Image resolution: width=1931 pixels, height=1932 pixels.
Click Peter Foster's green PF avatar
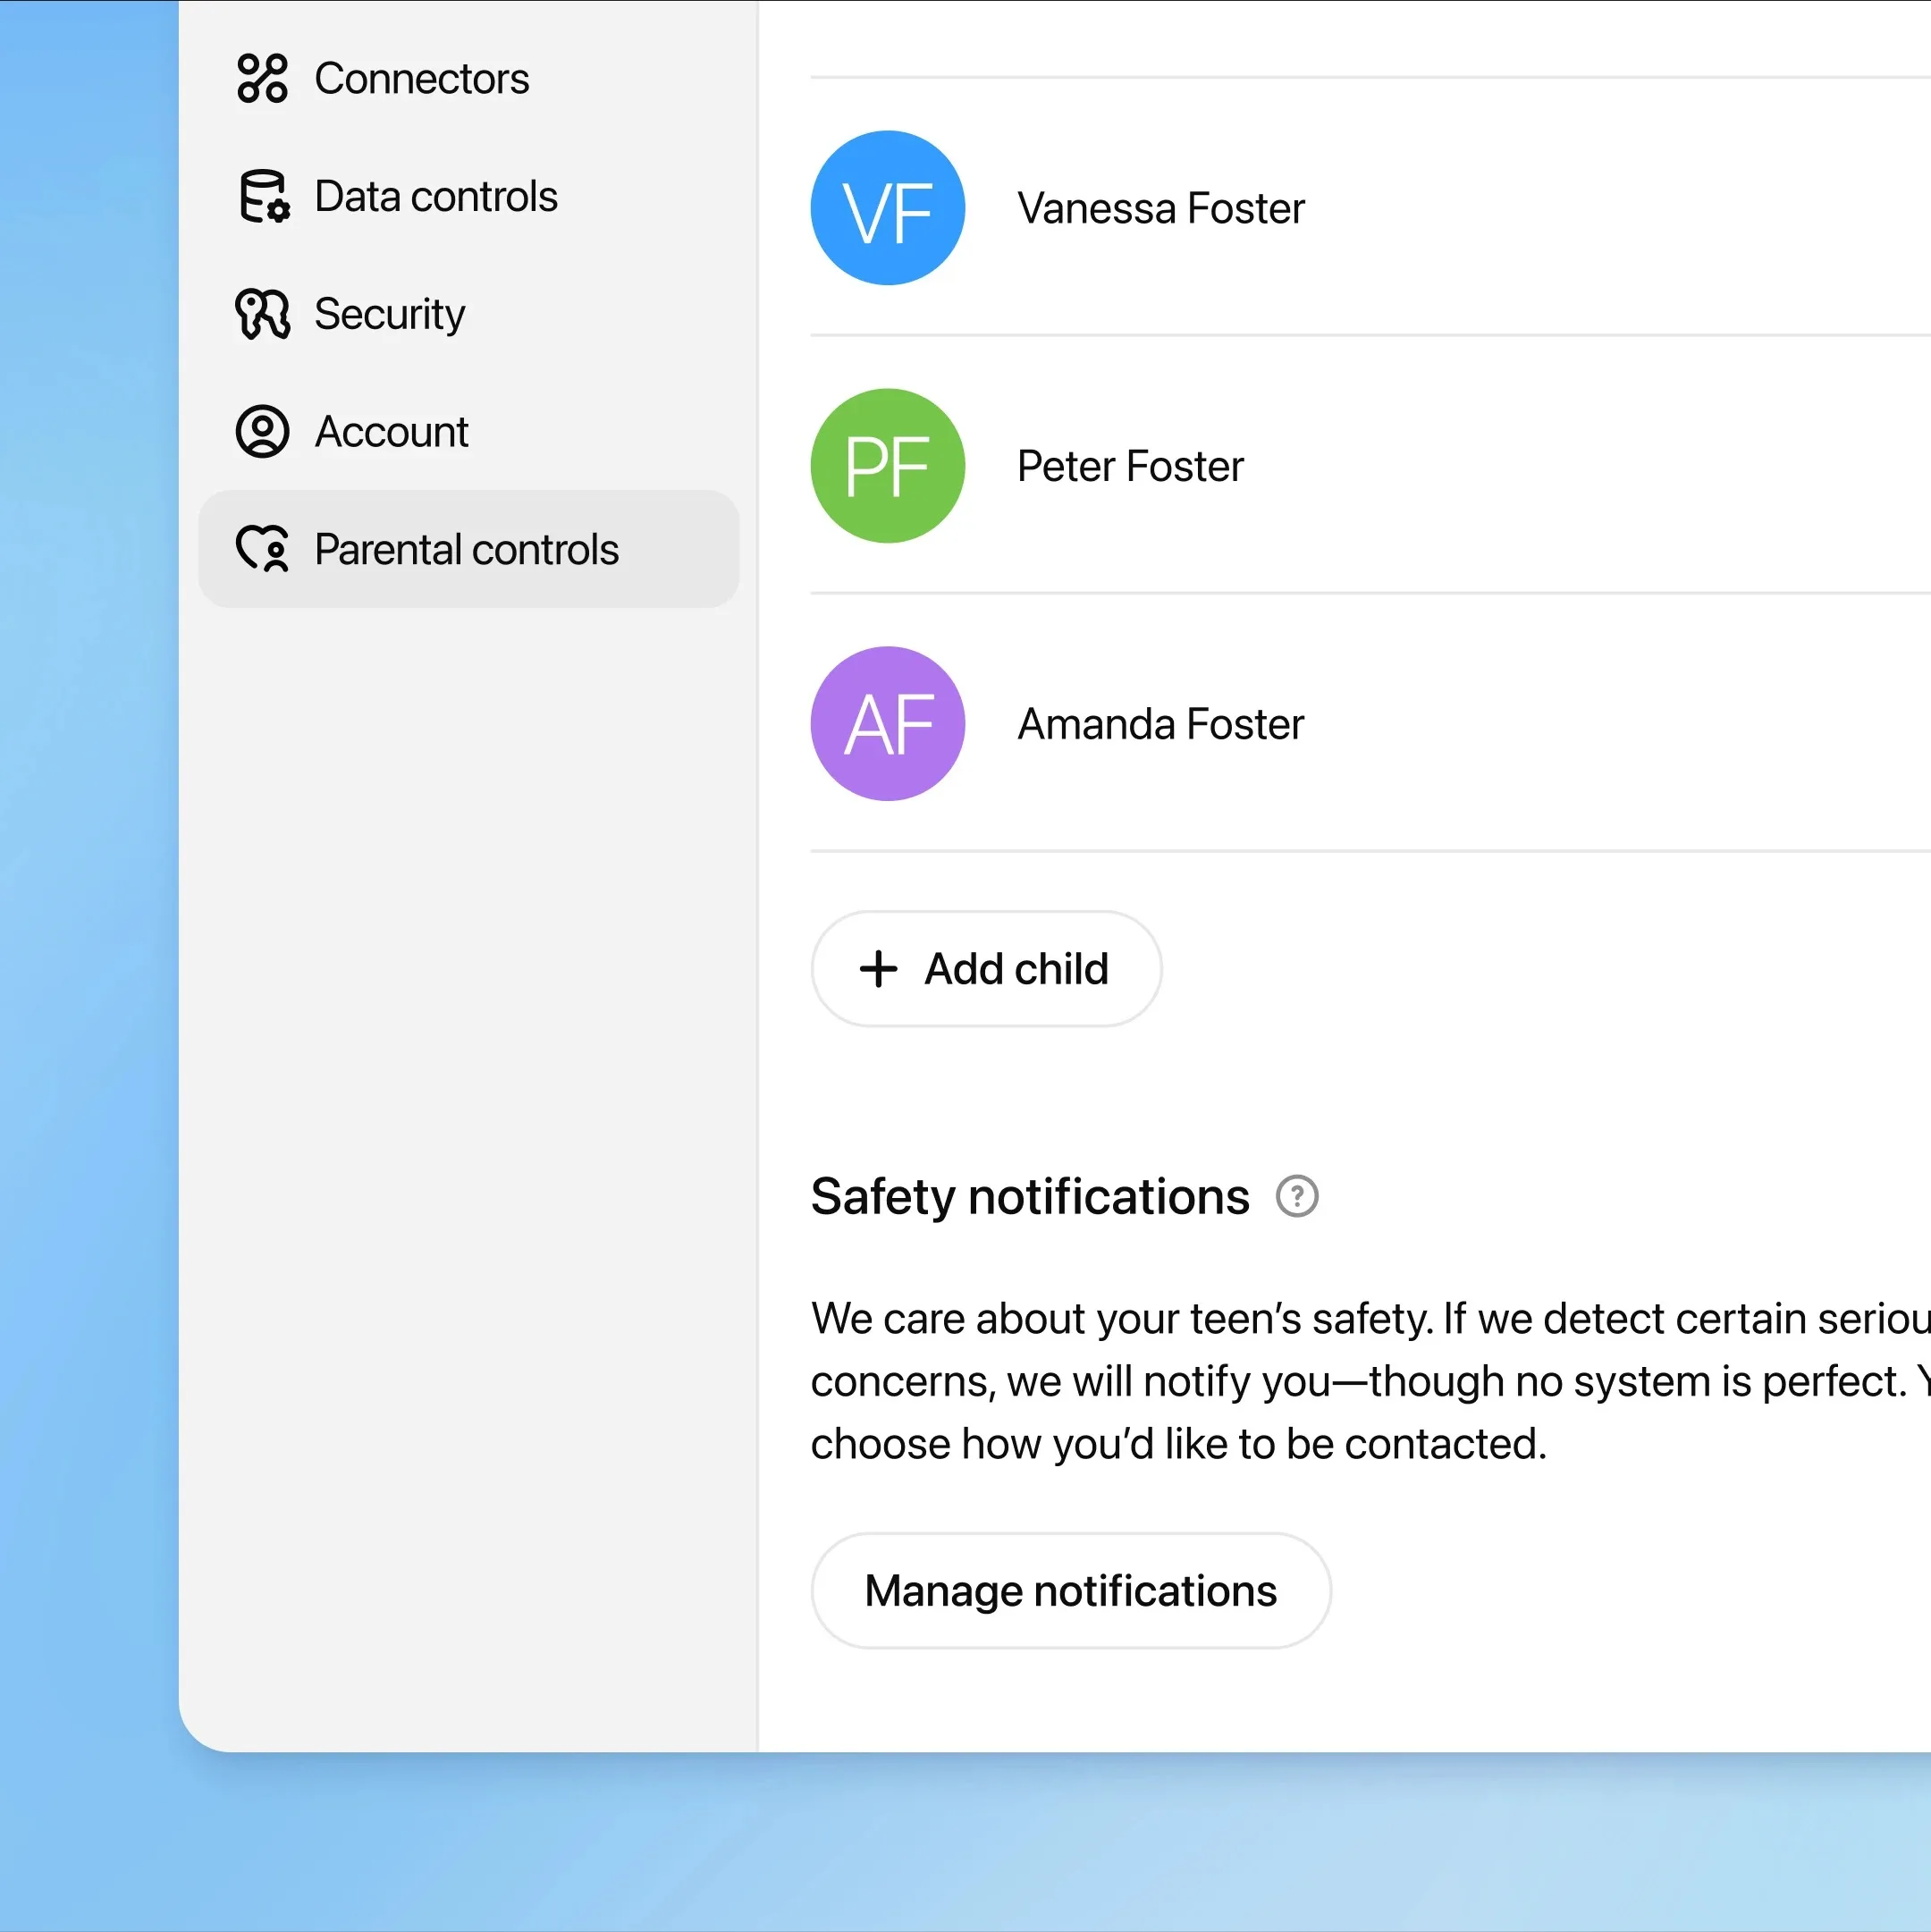point(887,466)
